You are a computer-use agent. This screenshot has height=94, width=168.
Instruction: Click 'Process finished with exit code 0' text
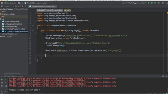click(x=24, y=90)
